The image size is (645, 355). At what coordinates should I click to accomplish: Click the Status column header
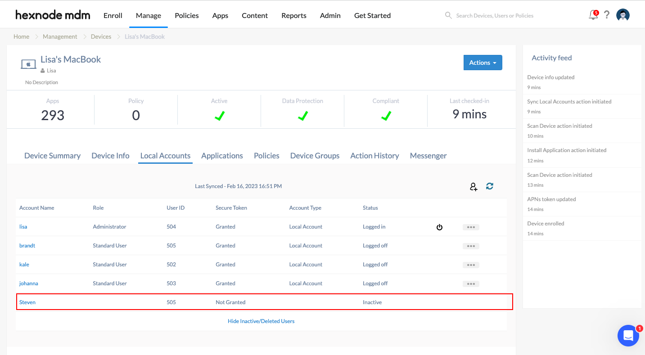tap(370, 208)
